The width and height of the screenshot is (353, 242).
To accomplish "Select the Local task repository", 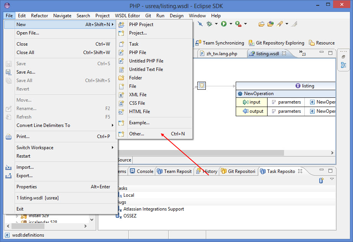I will pyautogui.click(x=128, y=195).
